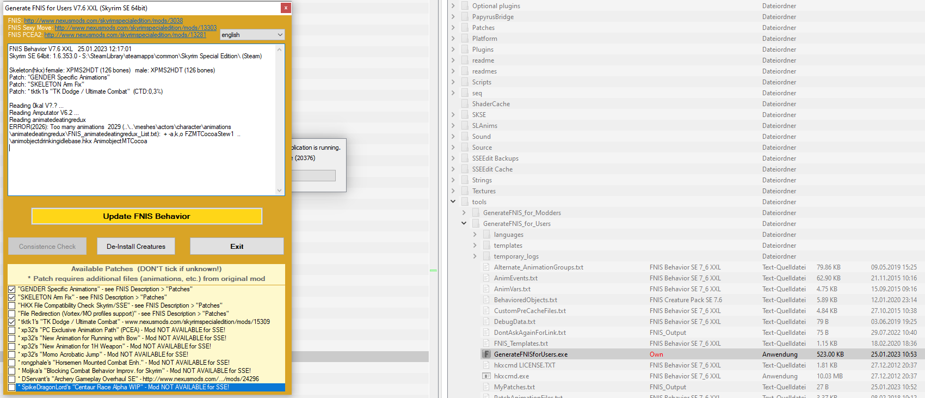
Task: Click the folder icon beside SKSE
Action: [x=465, y=115]
